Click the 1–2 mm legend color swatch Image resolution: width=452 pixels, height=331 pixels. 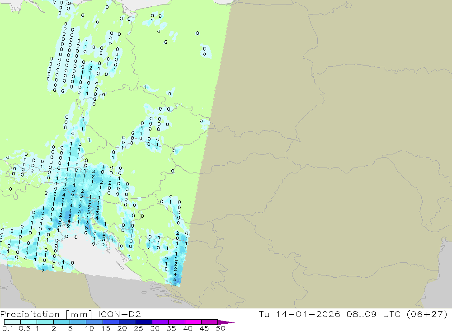(45, 322)
